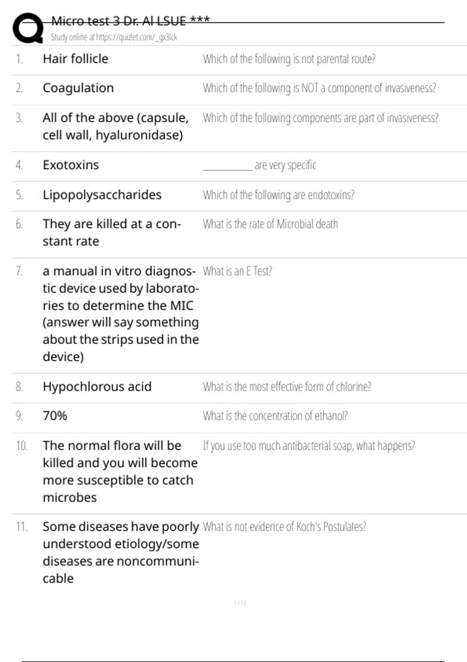Click the '70%' answer

tap(55, 416)
